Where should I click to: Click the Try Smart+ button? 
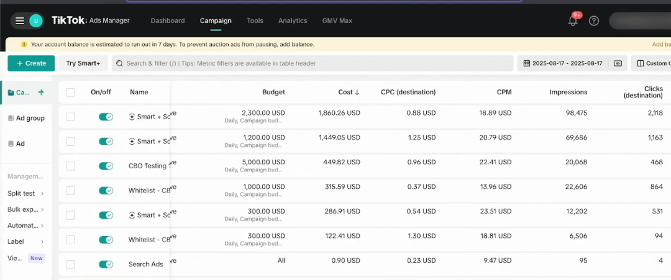tap(83, 63)
